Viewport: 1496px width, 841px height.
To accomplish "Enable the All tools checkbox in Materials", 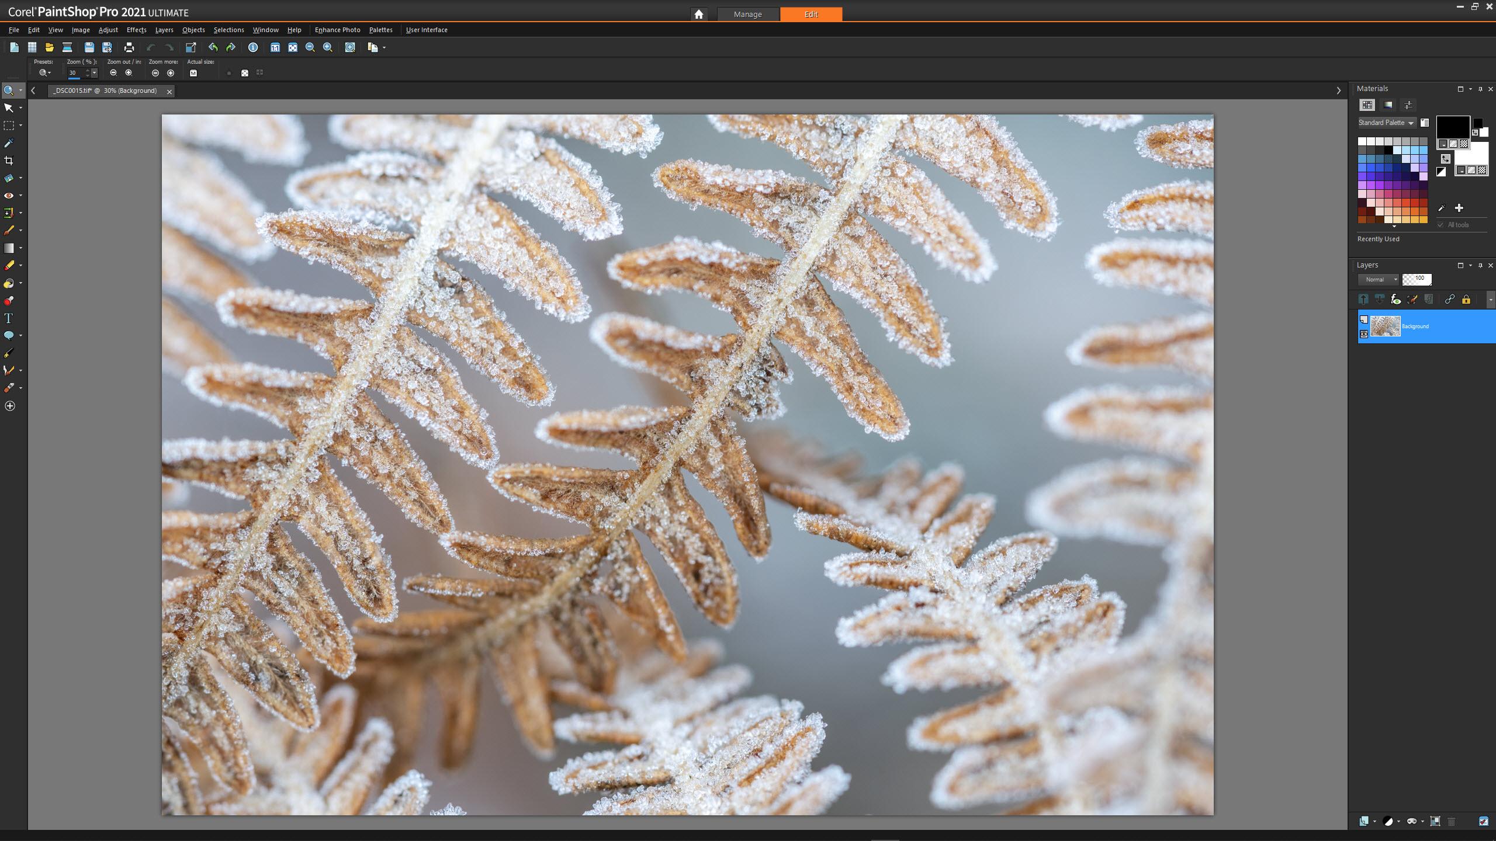I will (x=1441, y=225).
